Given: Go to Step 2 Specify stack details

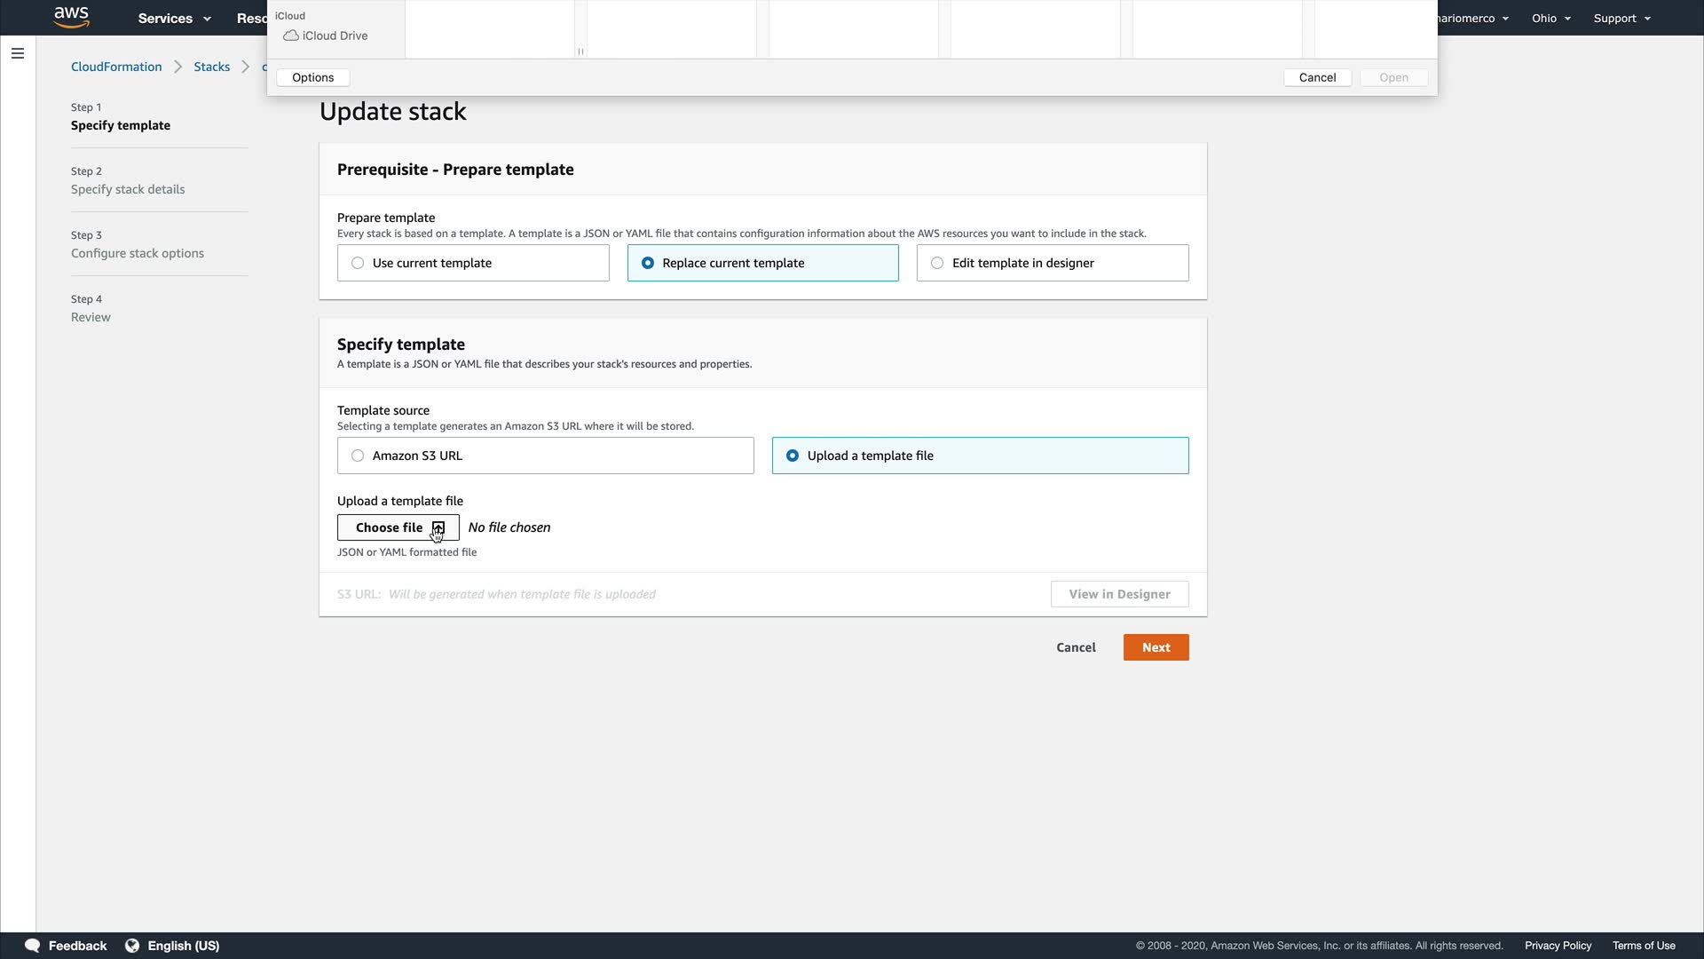Looking at the screenshot, I should (128, 189).
